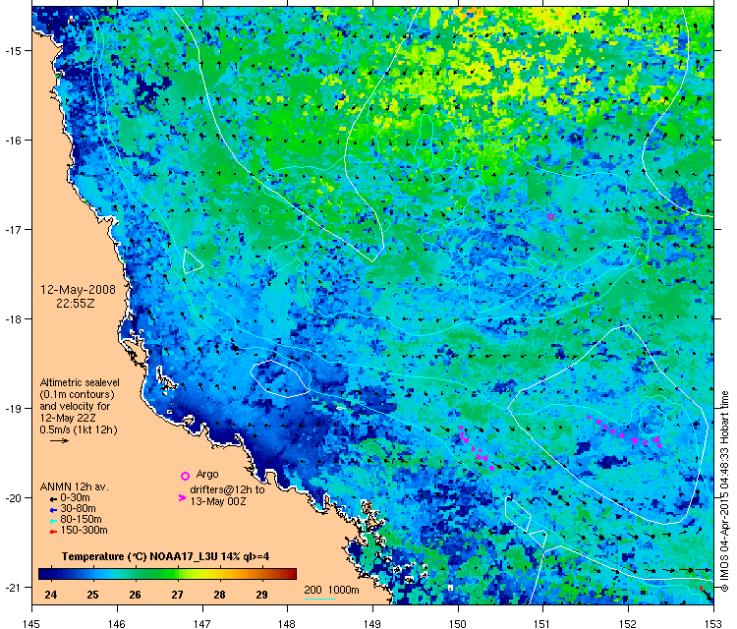The width and height of the screenshot is (737, 629).
Task: Click the Temperature NOAA17_L3U title text
Action: (165, 556)
